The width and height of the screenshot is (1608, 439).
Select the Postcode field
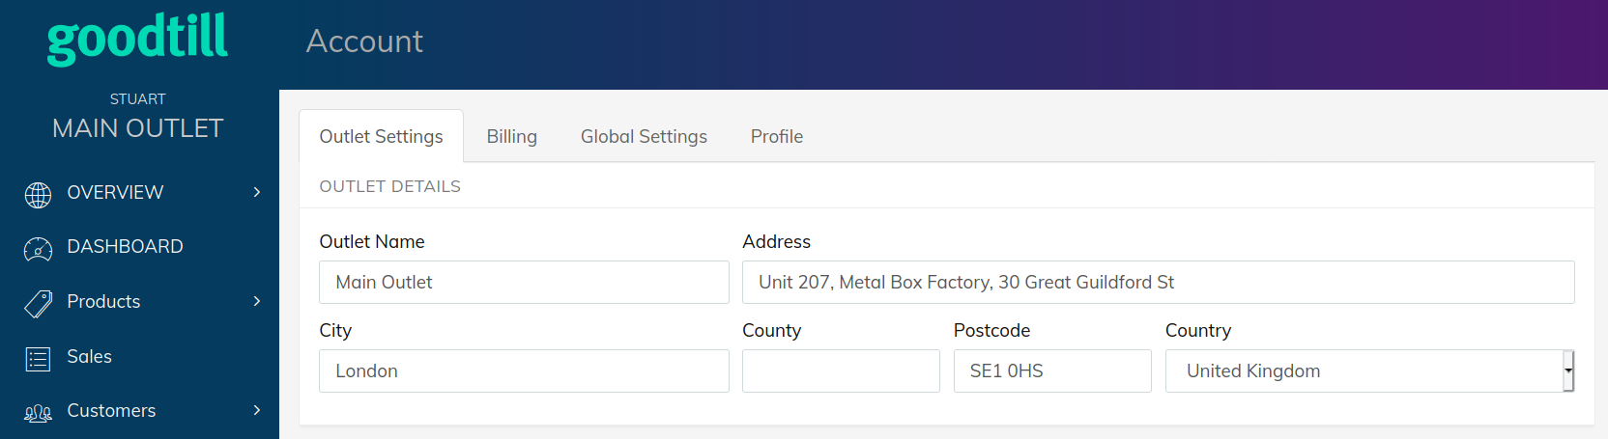pos(1052,370)
